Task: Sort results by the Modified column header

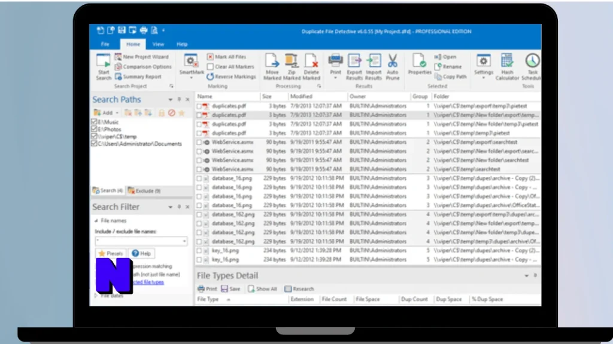Action: [317, 96]
